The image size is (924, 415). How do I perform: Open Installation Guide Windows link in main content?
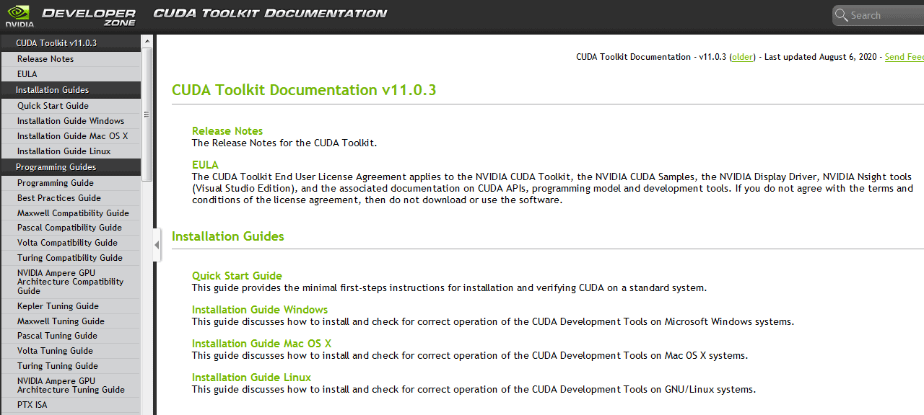260,310
